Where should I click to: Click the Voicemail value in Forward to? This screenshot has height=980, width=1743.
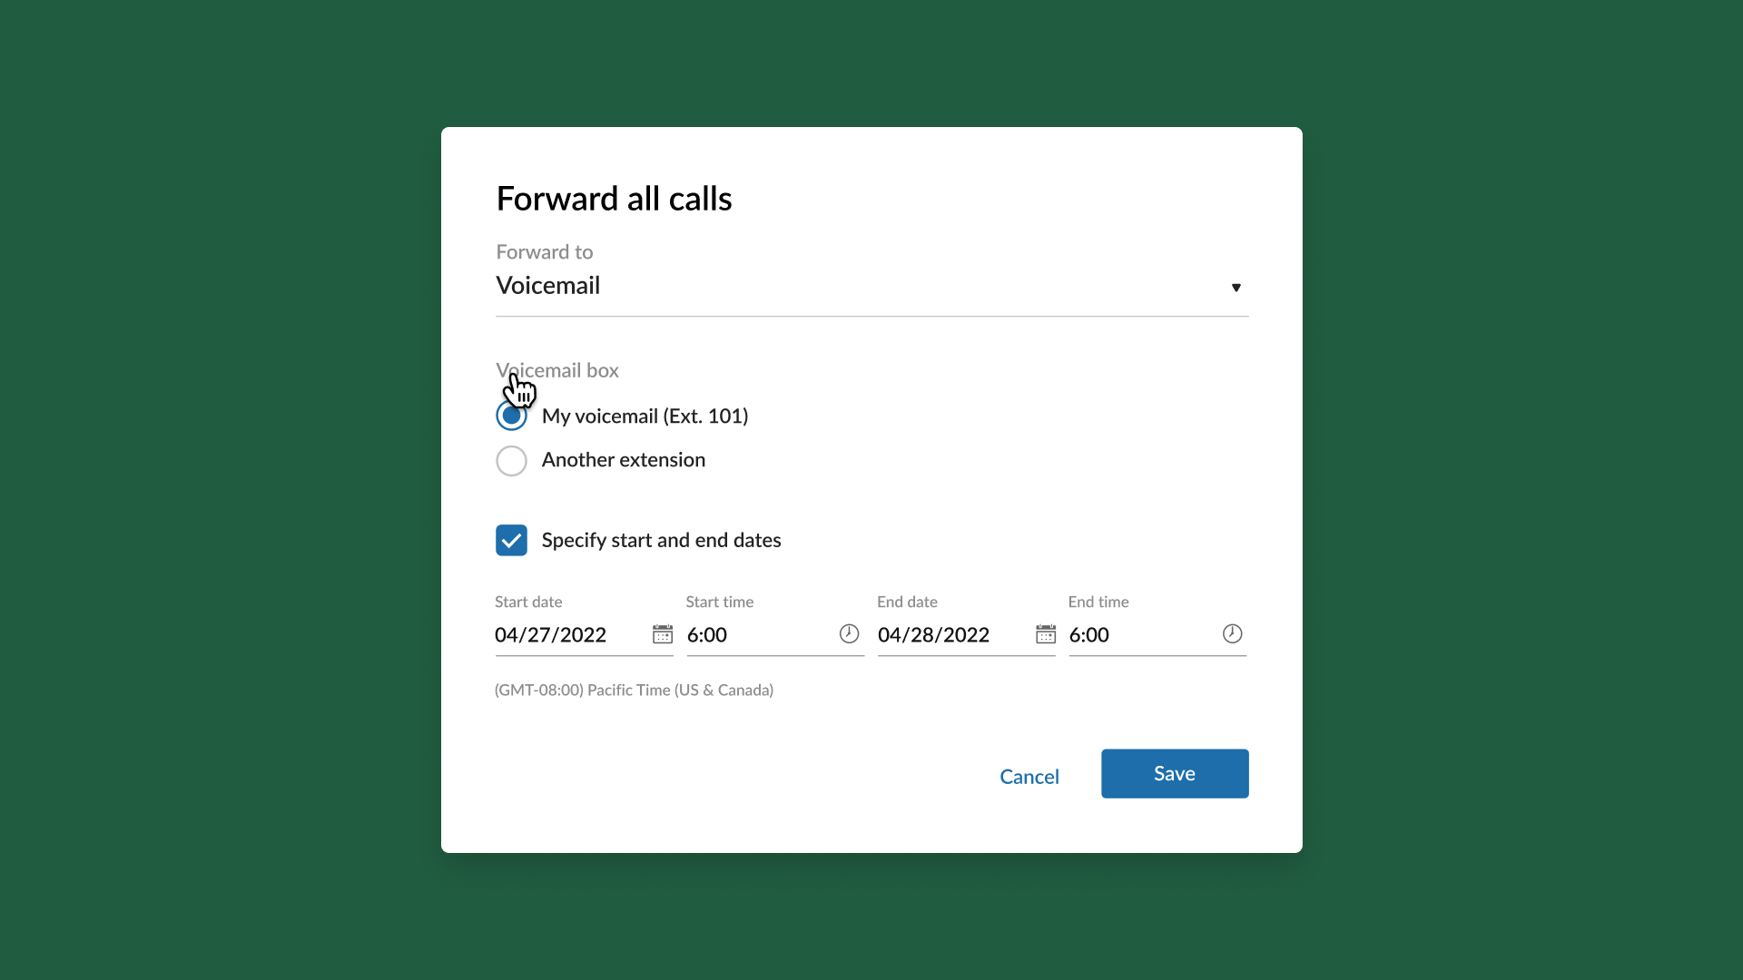pyautogui.click(x=548, y=286)
